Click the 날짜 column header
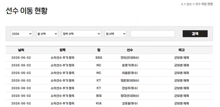220x107 pixels. pyautogui.click(x=21, y=50)
